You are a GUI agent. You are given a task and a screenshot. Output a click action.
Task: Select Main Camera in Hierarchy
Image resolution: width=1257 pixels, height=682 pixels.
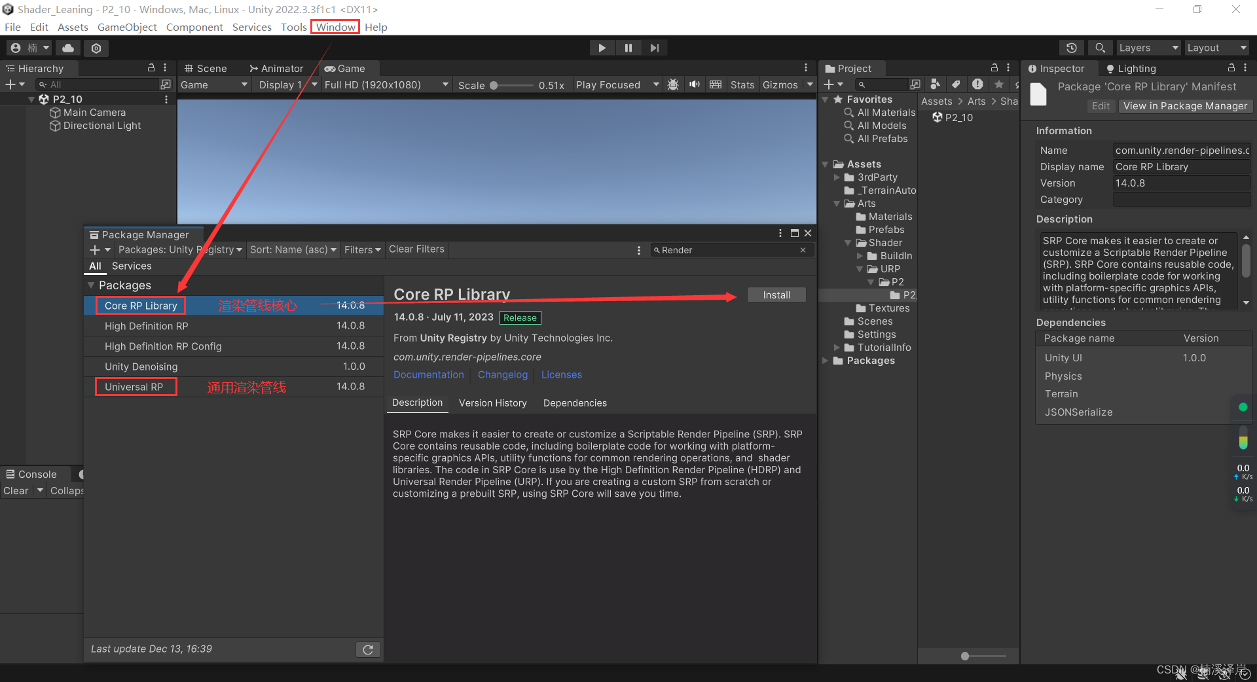[94, 113]
